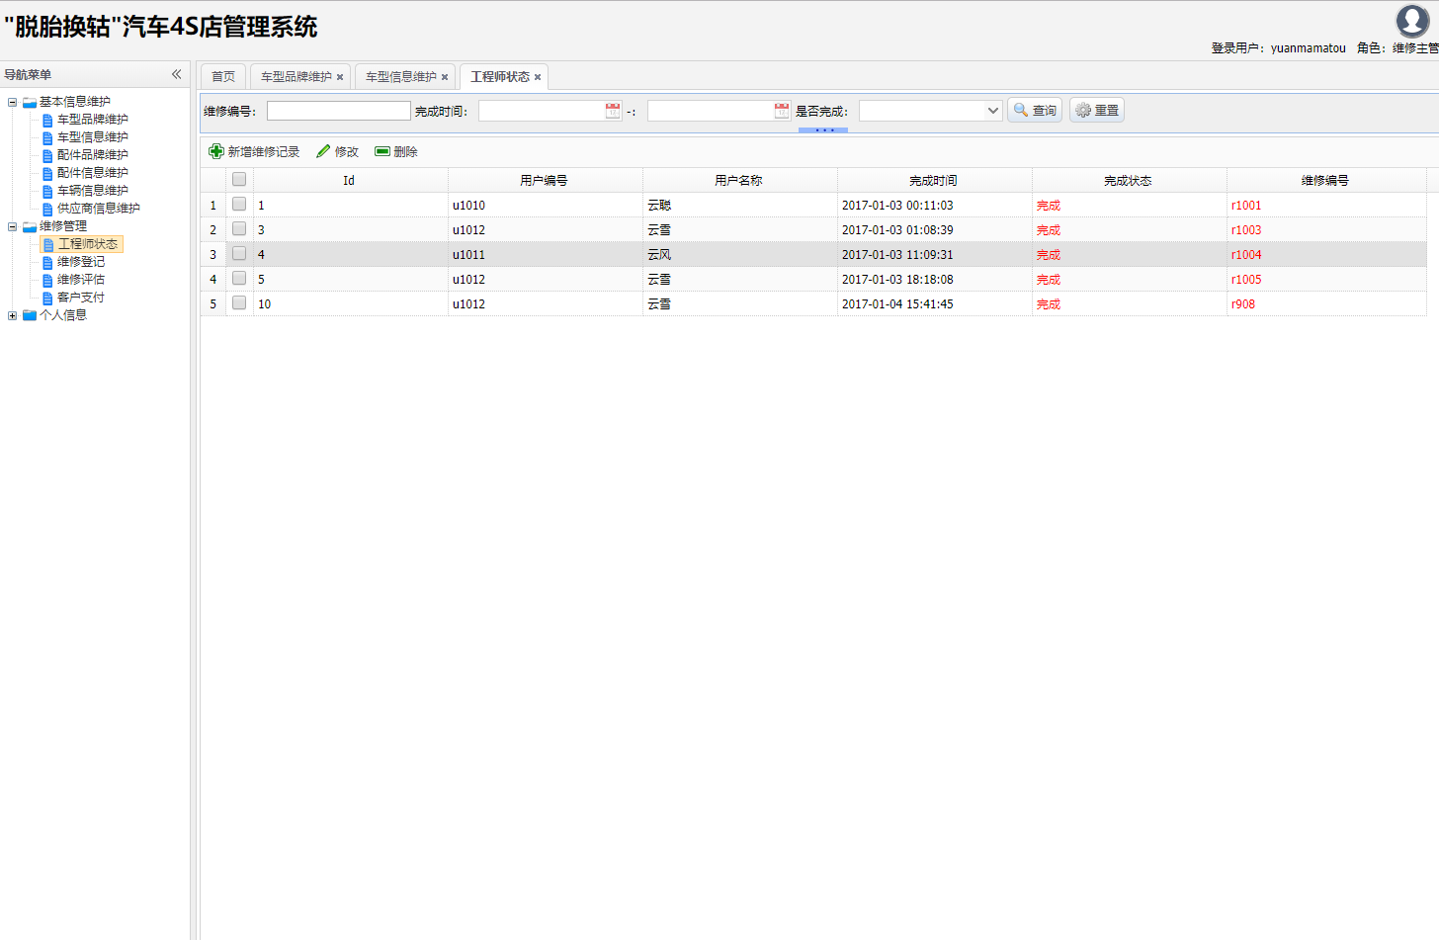The width and height of the screenshot is (1439, 940).
Task: Click the 删除 delete record button
Action: point(396,151)
